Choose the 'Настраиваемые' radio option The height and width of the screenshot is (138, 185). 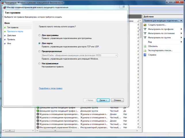click(39, 63)
